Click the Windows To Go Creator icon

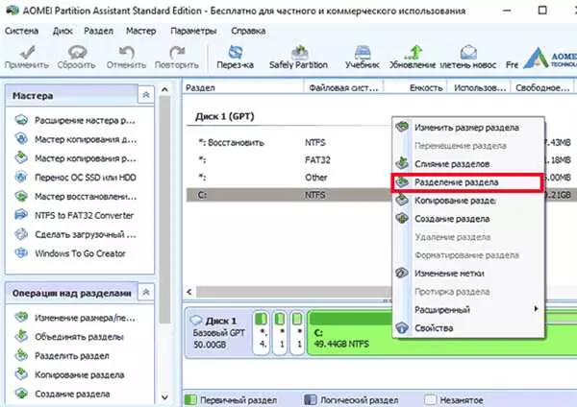coord(21,253)
